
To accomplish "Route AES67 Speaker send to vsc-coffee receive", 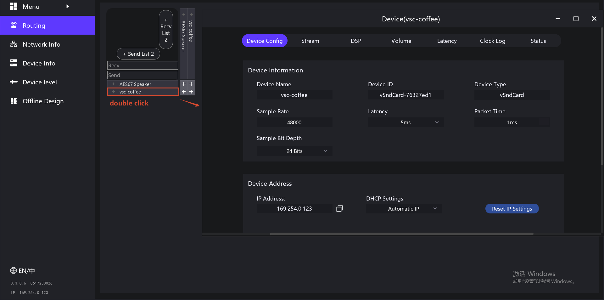I will coord(191,84).
